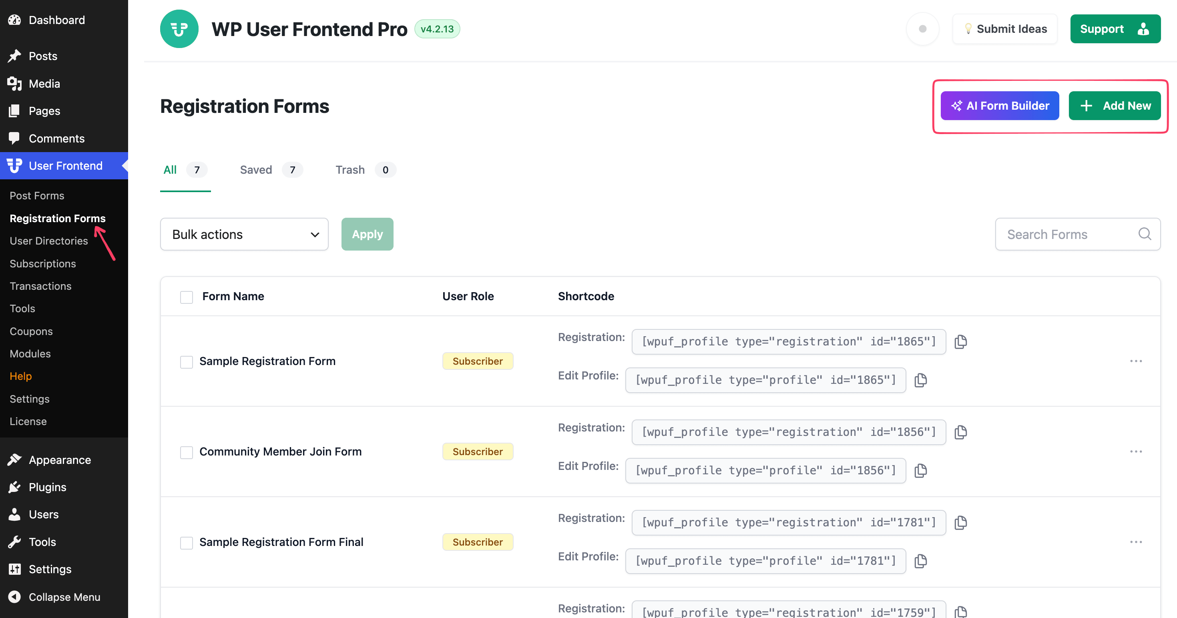
Task: Open License submenu item
Action: pyautogui.click(x=28, y=421)
